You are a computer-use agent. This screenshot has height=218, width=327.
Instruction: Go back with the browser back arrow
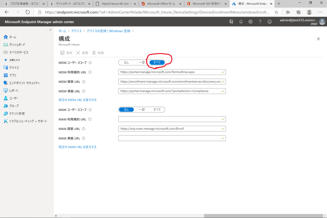point(7,12)
